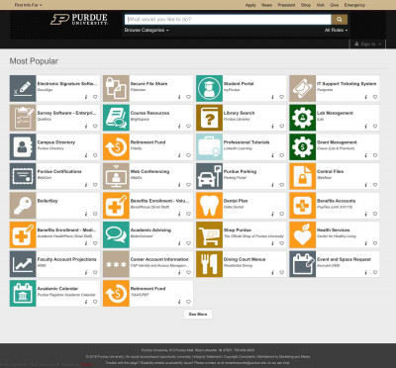
Task: Show info for Course Resources tile
Action: pos(179,126)
